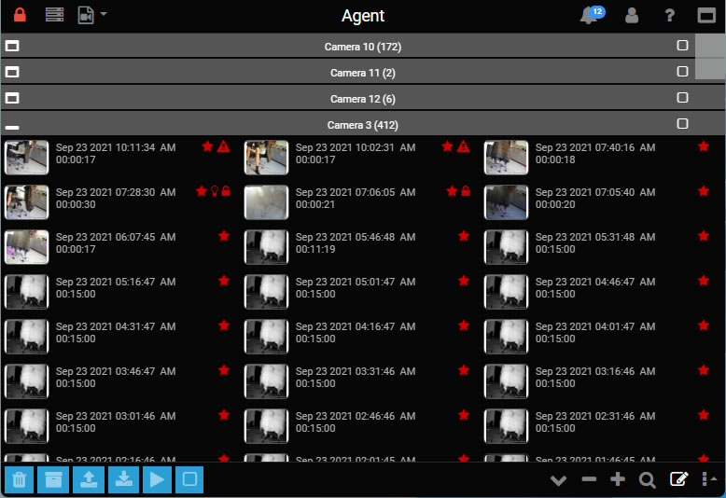The width and height of the screenshot is (726, 498).
Task: Download selected recordings
Action: (122, 479)
